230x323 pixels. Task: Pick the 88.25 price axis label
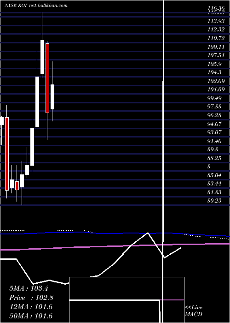pyautogui.click(x=214, y=158)
